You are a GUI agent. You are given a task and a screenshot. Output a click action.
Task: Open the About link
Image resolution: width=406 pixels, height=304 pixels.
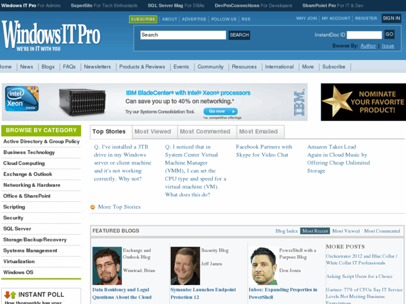pos(169,19)
